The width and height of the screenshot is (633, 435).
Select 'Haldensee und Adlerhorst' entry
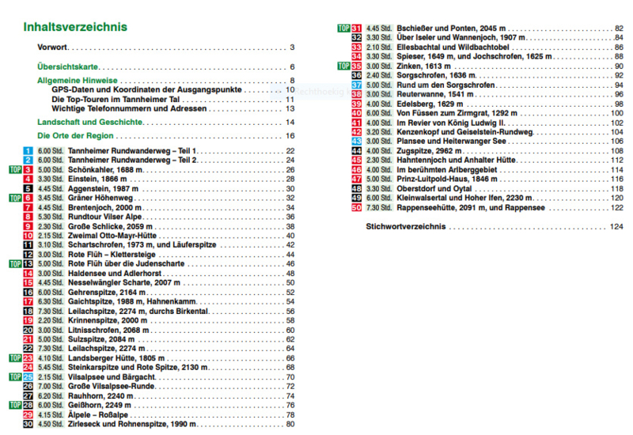(115, 273)
